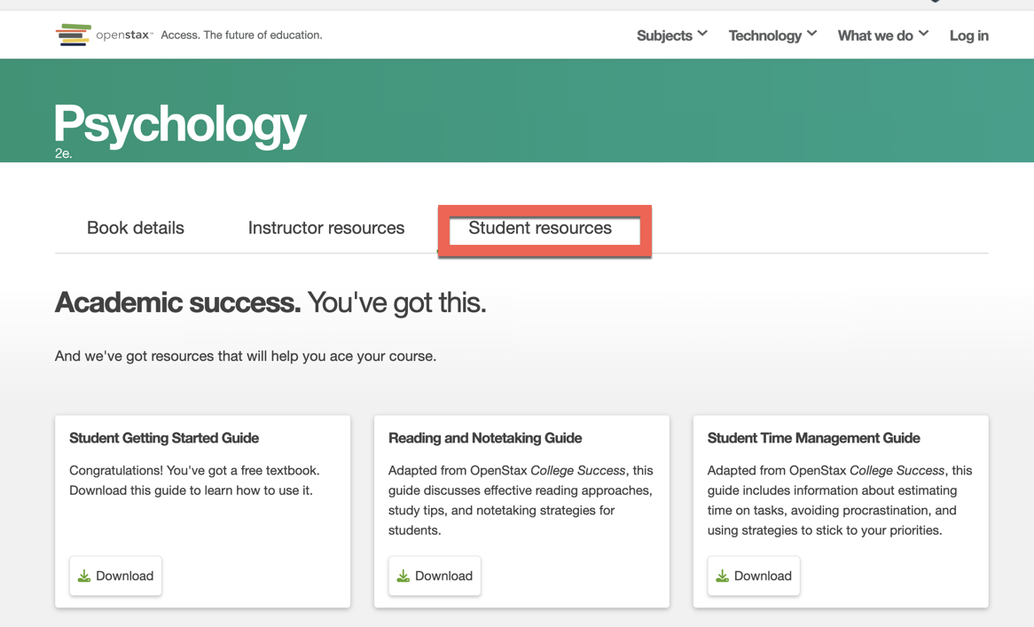This screenshot has height=627, width=1034.
Task: Switch to the Book details tab
Action: point(135,228)
